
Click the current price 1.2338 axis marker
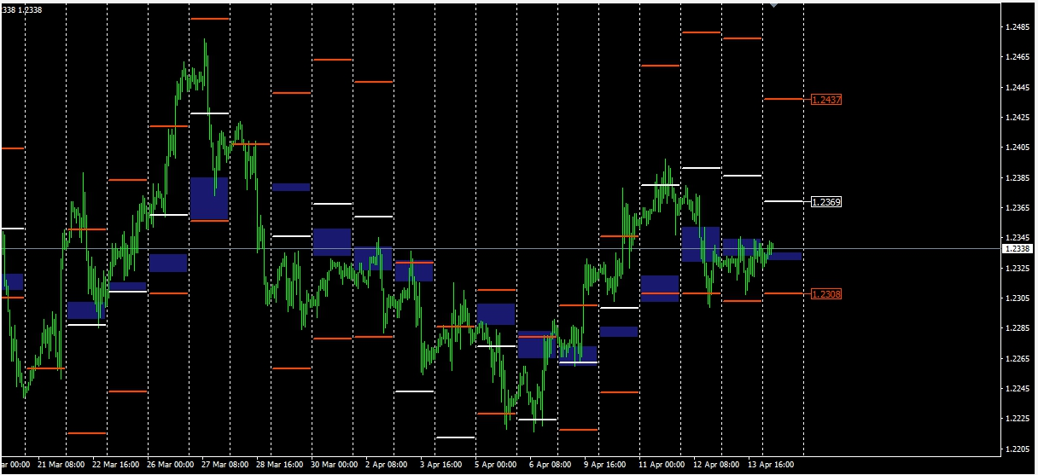[1018, 248]
